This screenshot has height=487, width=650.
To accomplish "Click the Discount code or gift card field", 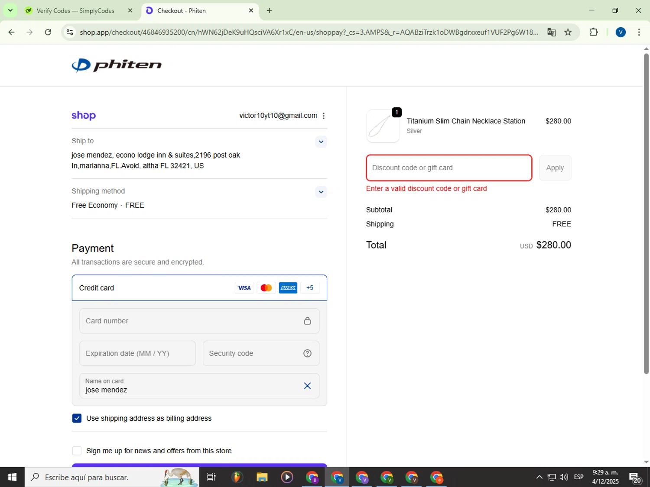I will tap(449, 168).
